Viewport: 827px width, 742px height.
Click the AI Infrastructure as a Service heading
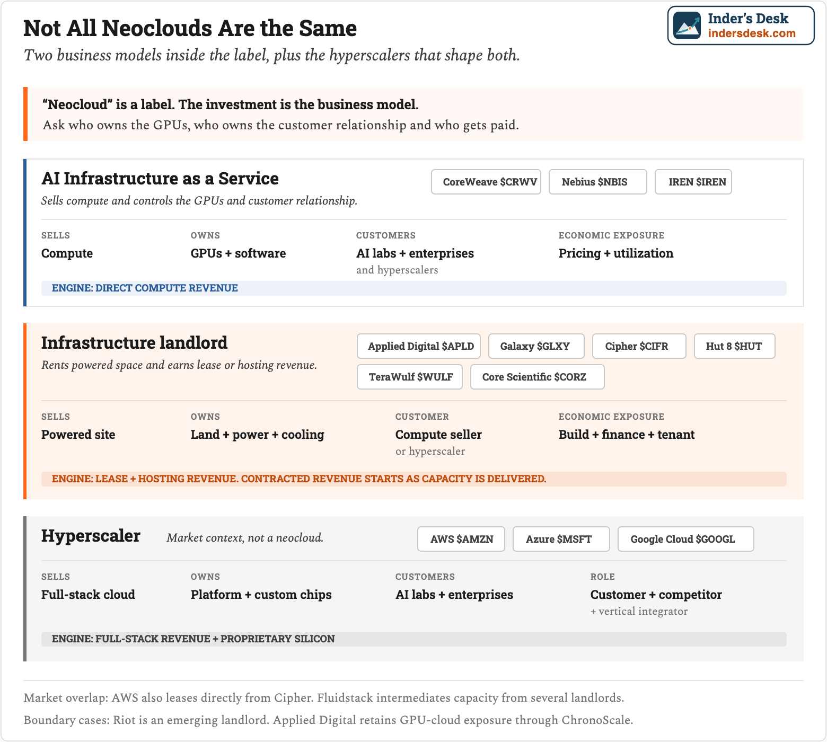click(x=160, y=179)
